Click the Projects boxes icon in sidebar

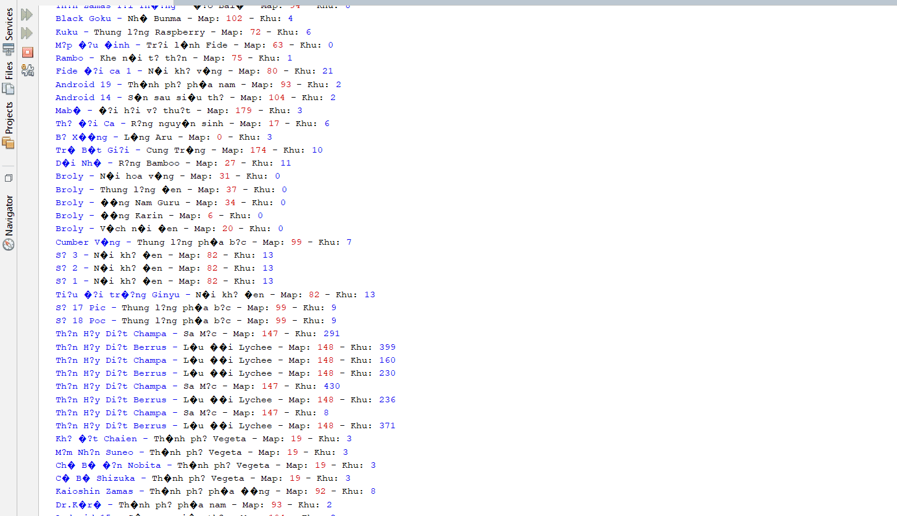[x=8, y=143]
